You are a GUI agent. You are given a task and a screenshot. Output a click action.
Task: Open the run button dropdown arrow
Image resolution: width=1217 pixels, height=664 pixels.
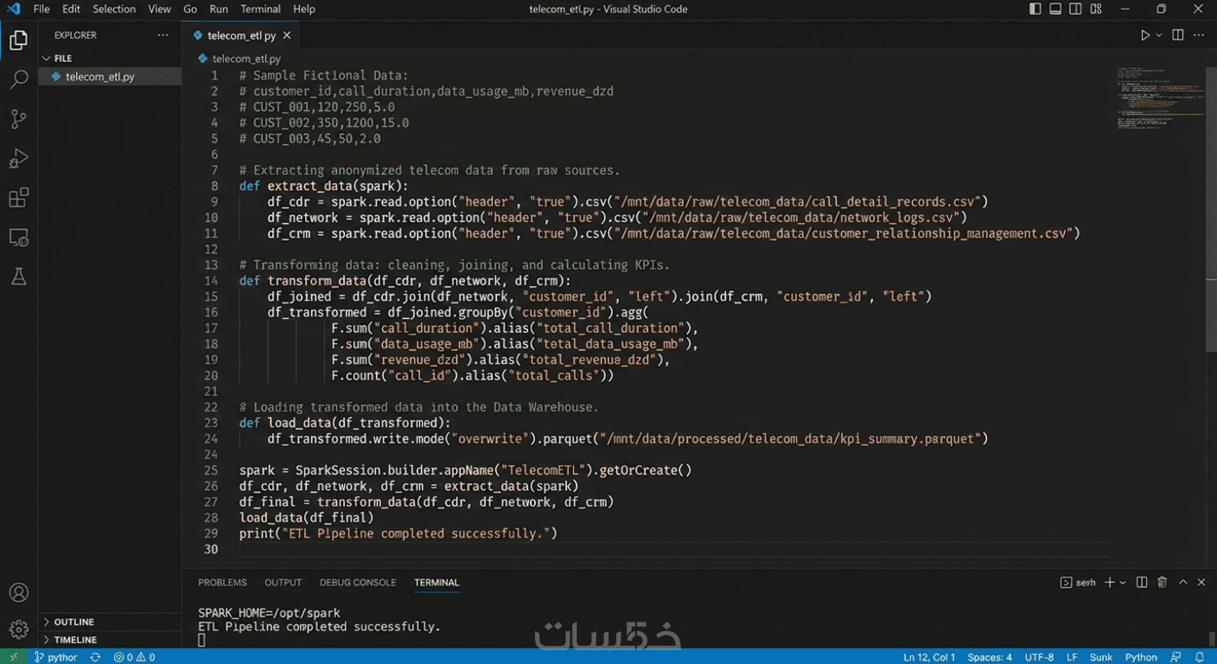(x=1160, y=35)
